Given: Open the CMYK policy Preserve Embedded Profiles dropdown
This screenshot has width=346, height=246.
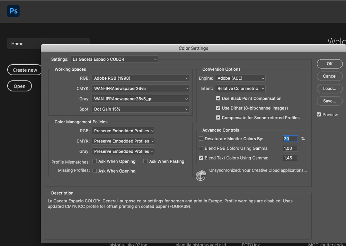Looking at the screenshot, I should [123, 141].
